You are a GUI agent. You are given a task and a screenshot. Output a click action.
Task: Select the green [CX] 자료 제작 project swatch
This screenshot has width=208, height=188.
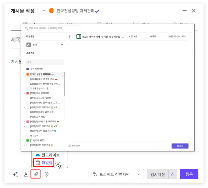28,140
